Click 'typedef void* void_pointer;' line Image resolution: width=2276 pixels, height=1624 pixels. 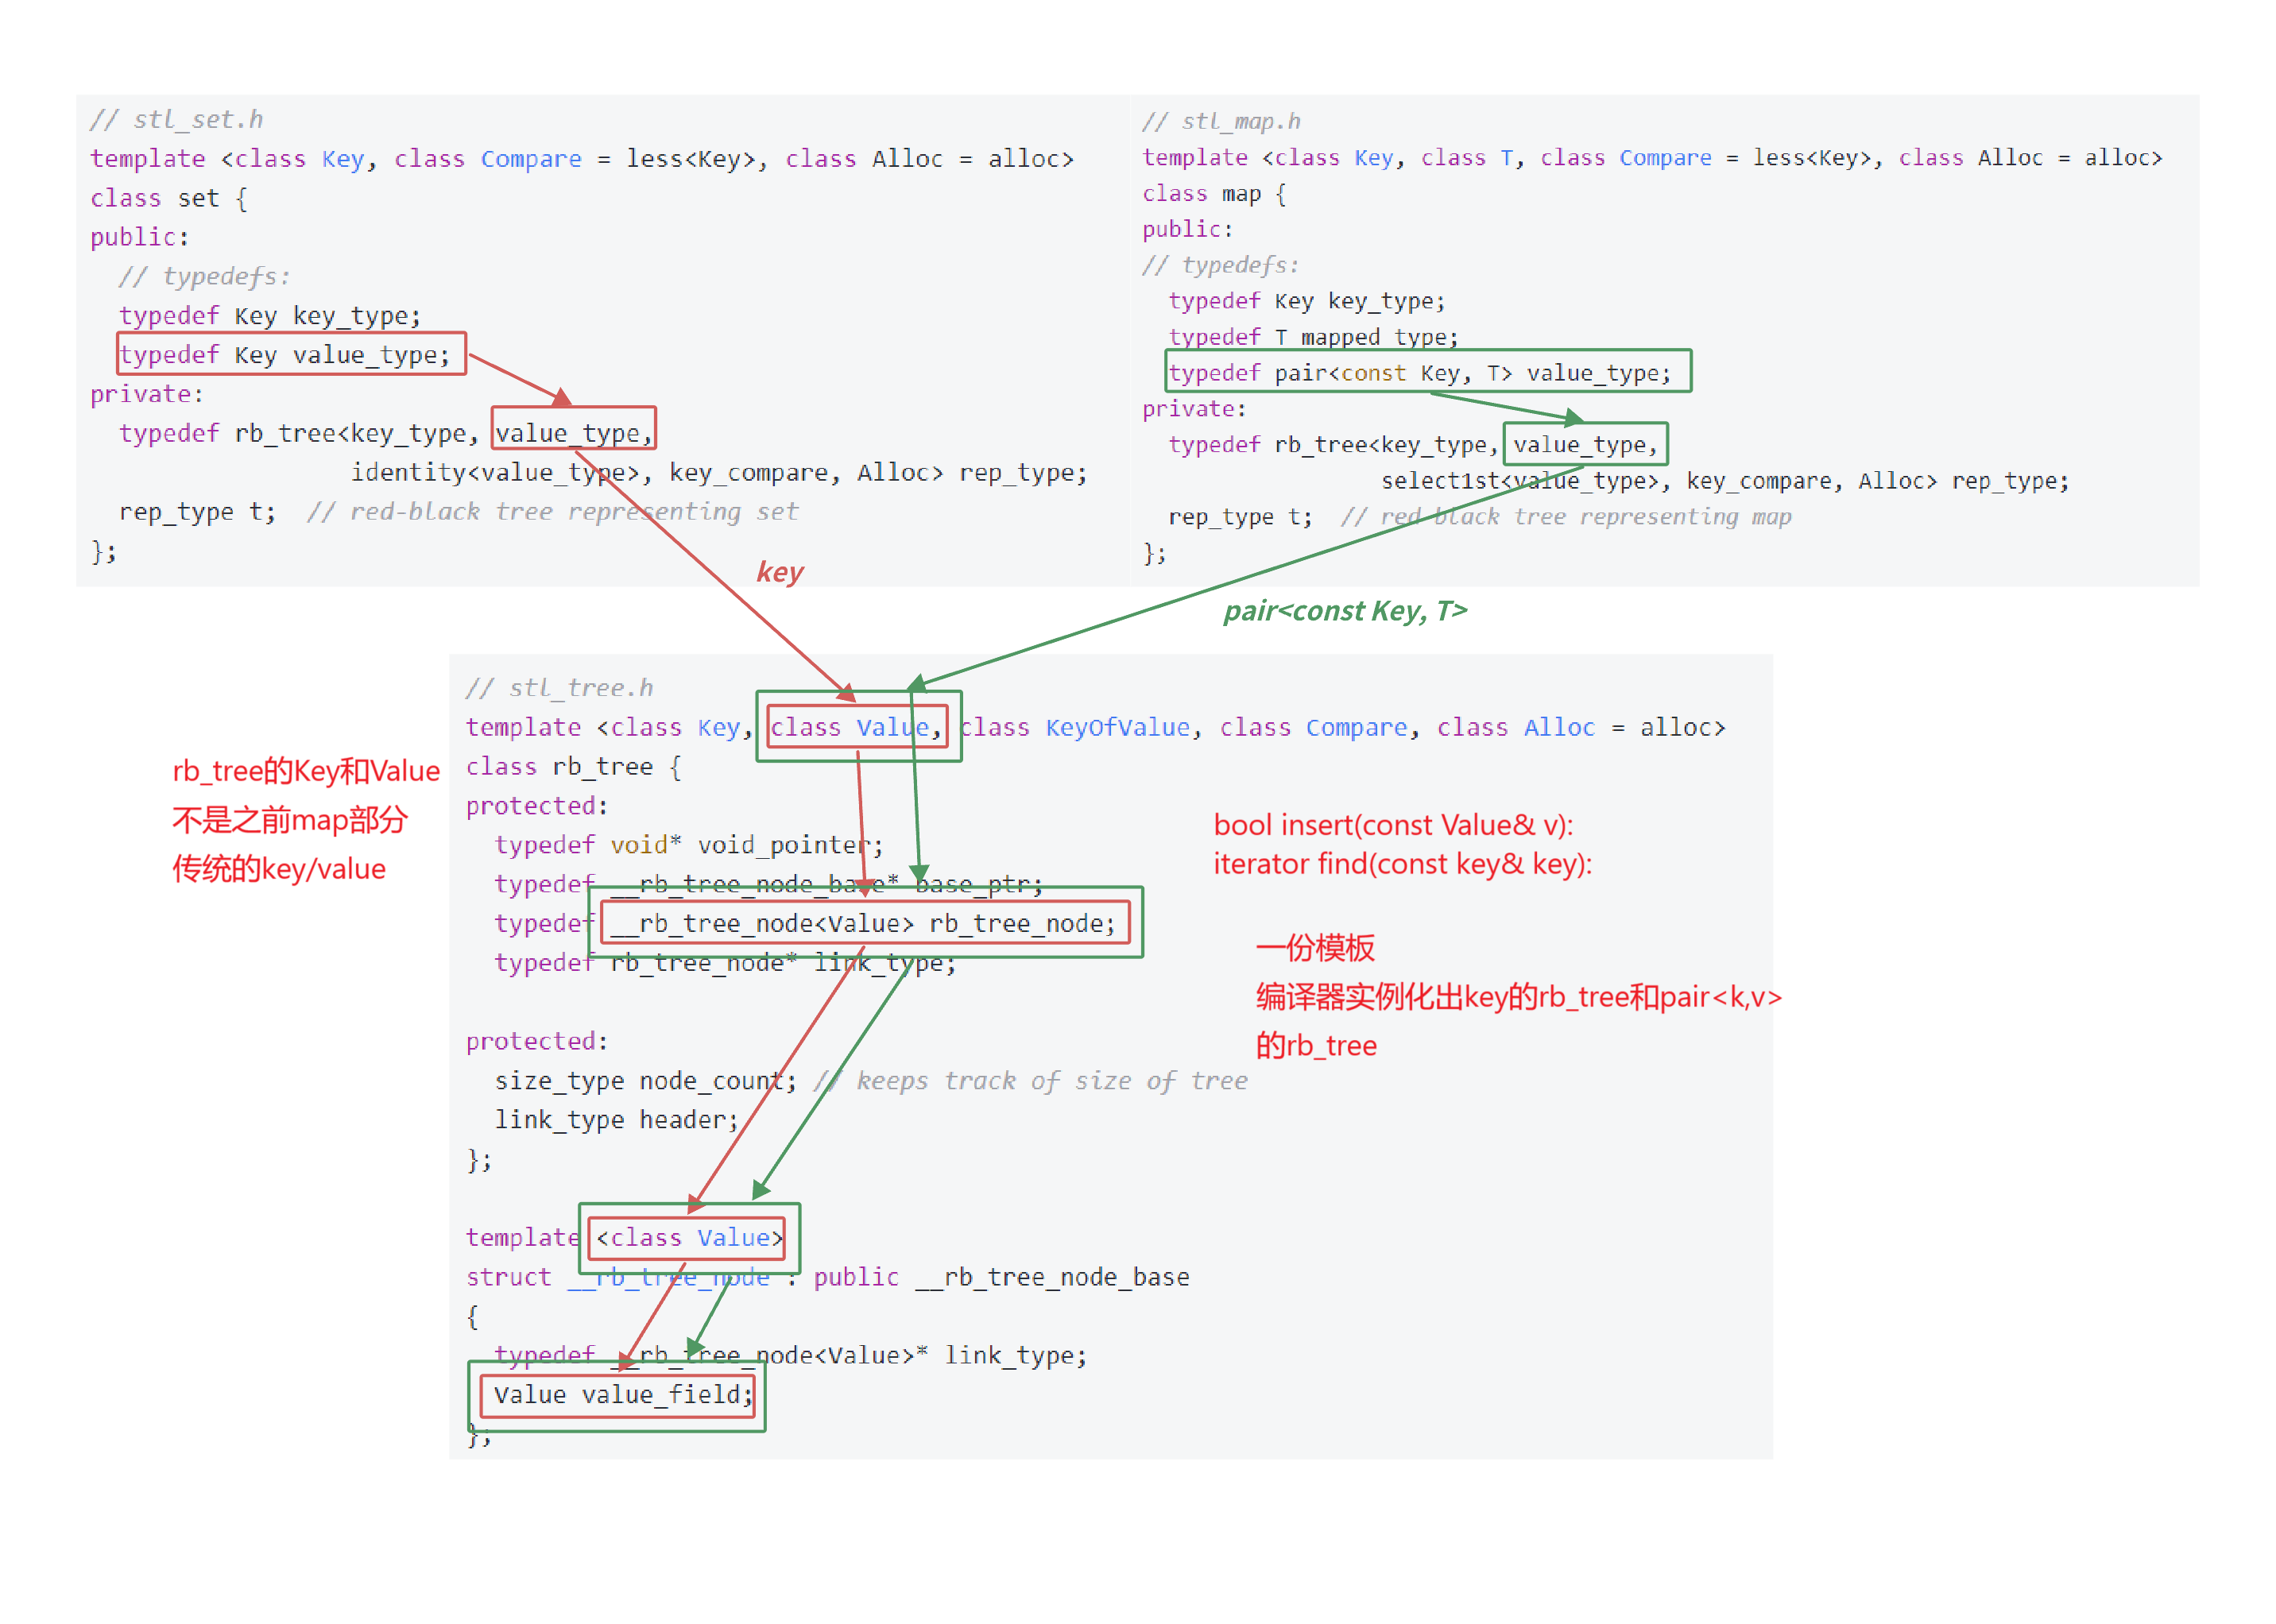(689, 845)
